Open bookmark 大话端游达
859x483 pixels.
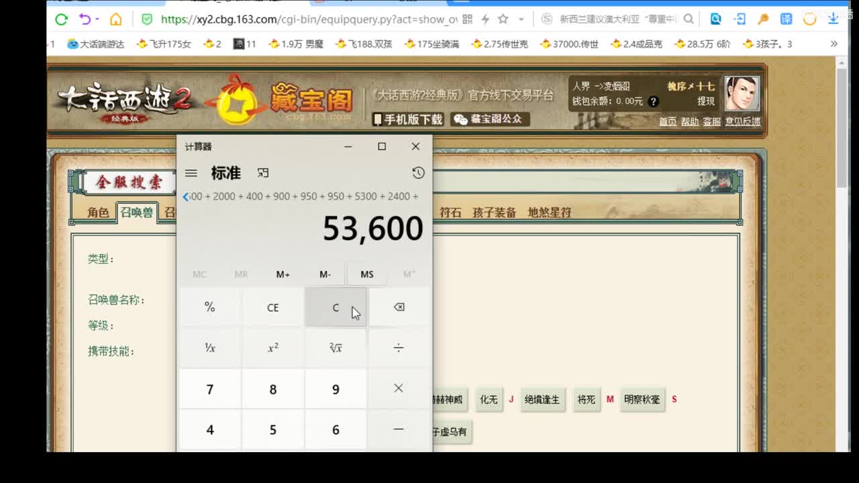click(x=96, y=44)
